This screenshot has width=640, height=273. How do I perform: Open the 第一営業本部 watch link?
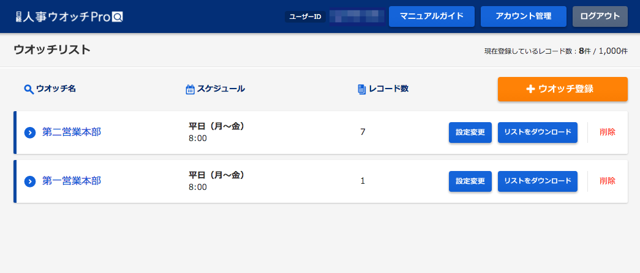click(x=72, y=181)
